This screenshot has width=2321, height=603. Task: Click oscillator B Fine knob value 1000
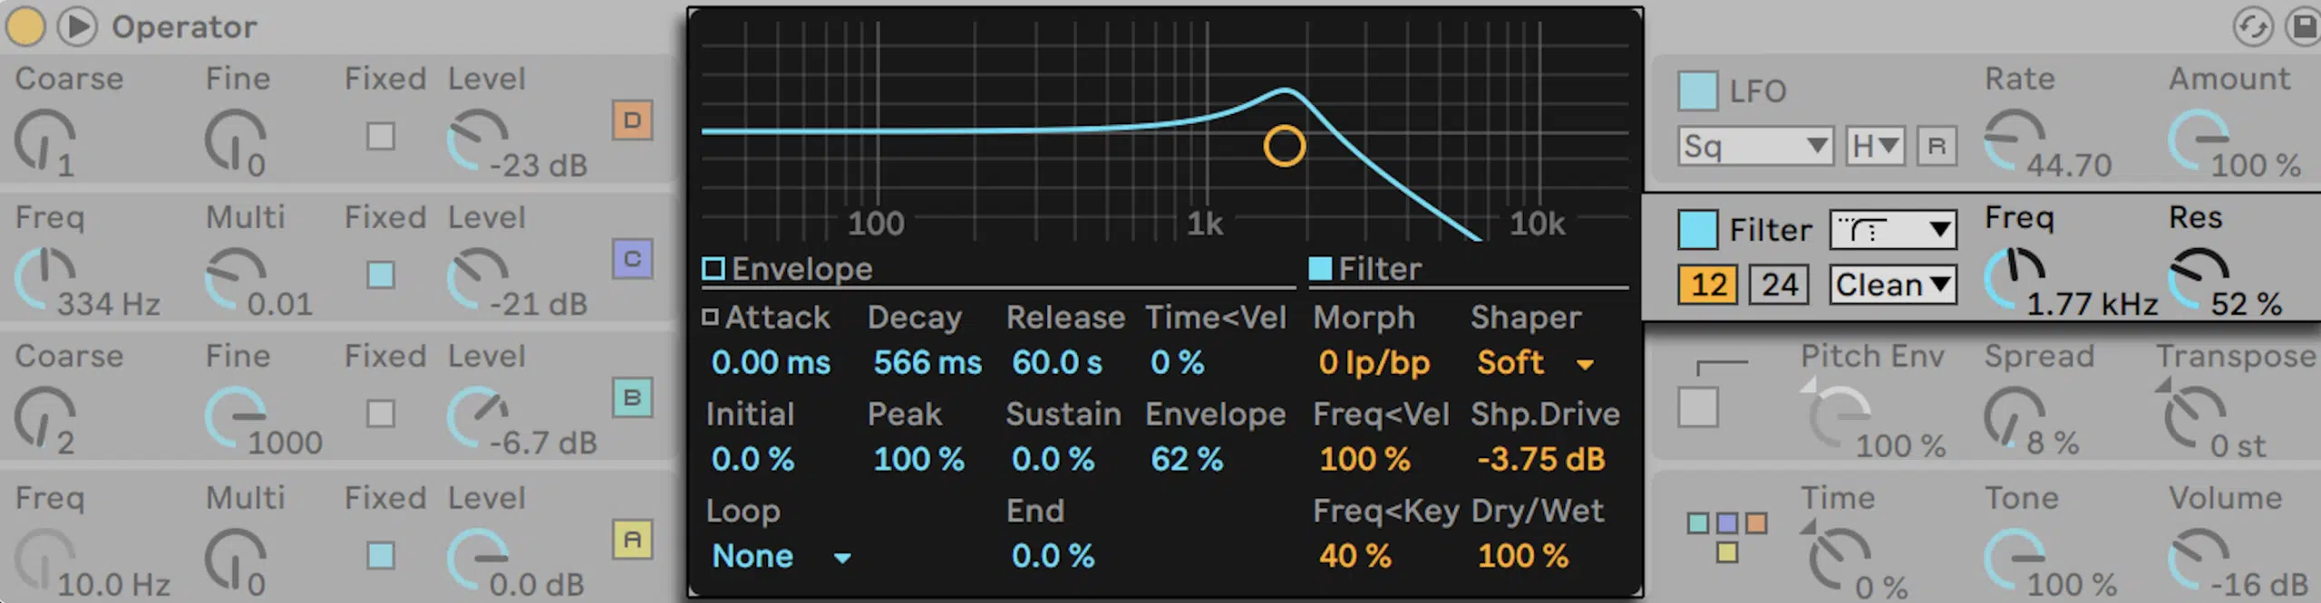pos(235,417)
